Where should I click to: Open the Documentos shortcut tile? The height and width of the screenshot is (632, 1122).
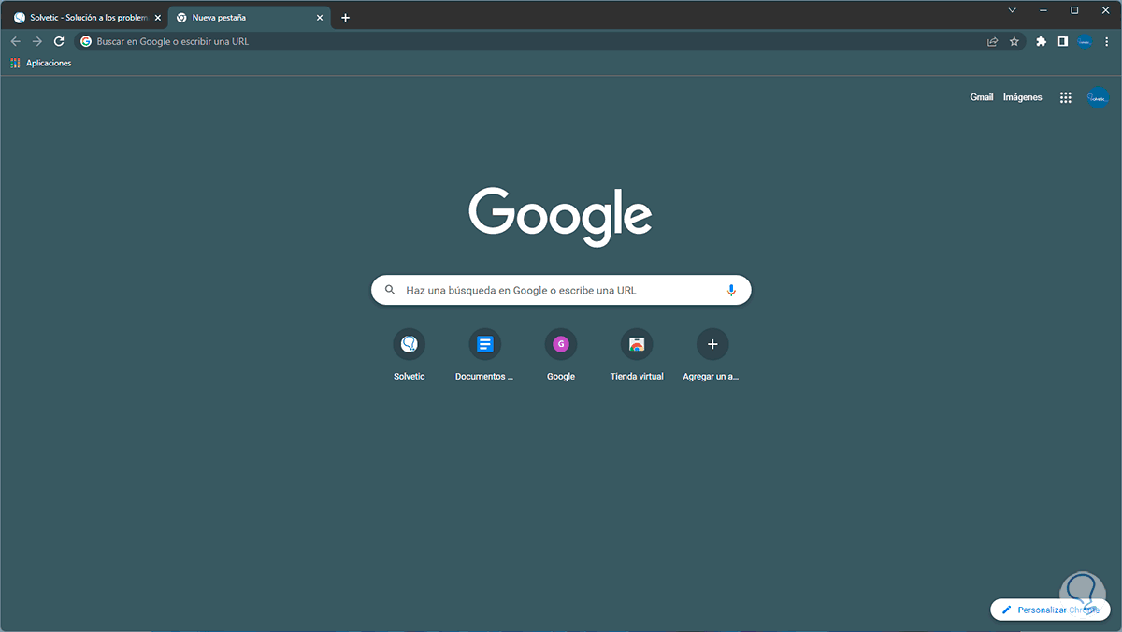[484, 354]
